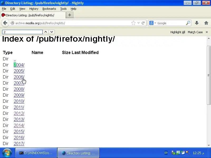
Task: Open the downloads arrow icon
Action: (x=197, y=23)
